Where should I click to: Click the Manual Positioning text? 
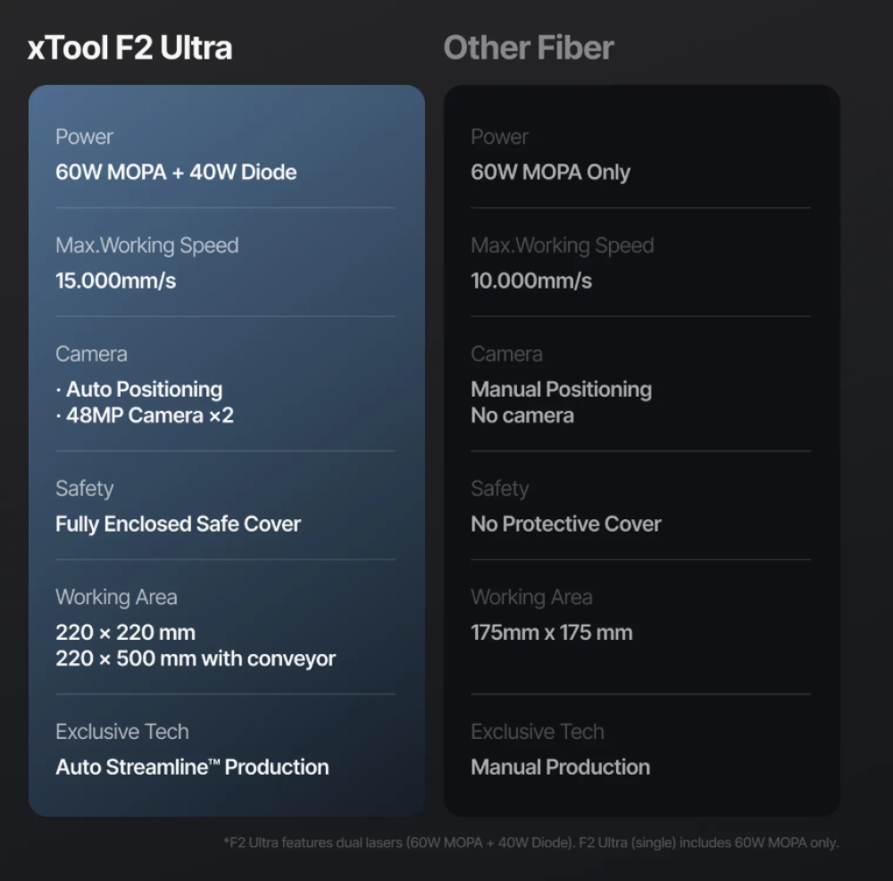[561, 390]
